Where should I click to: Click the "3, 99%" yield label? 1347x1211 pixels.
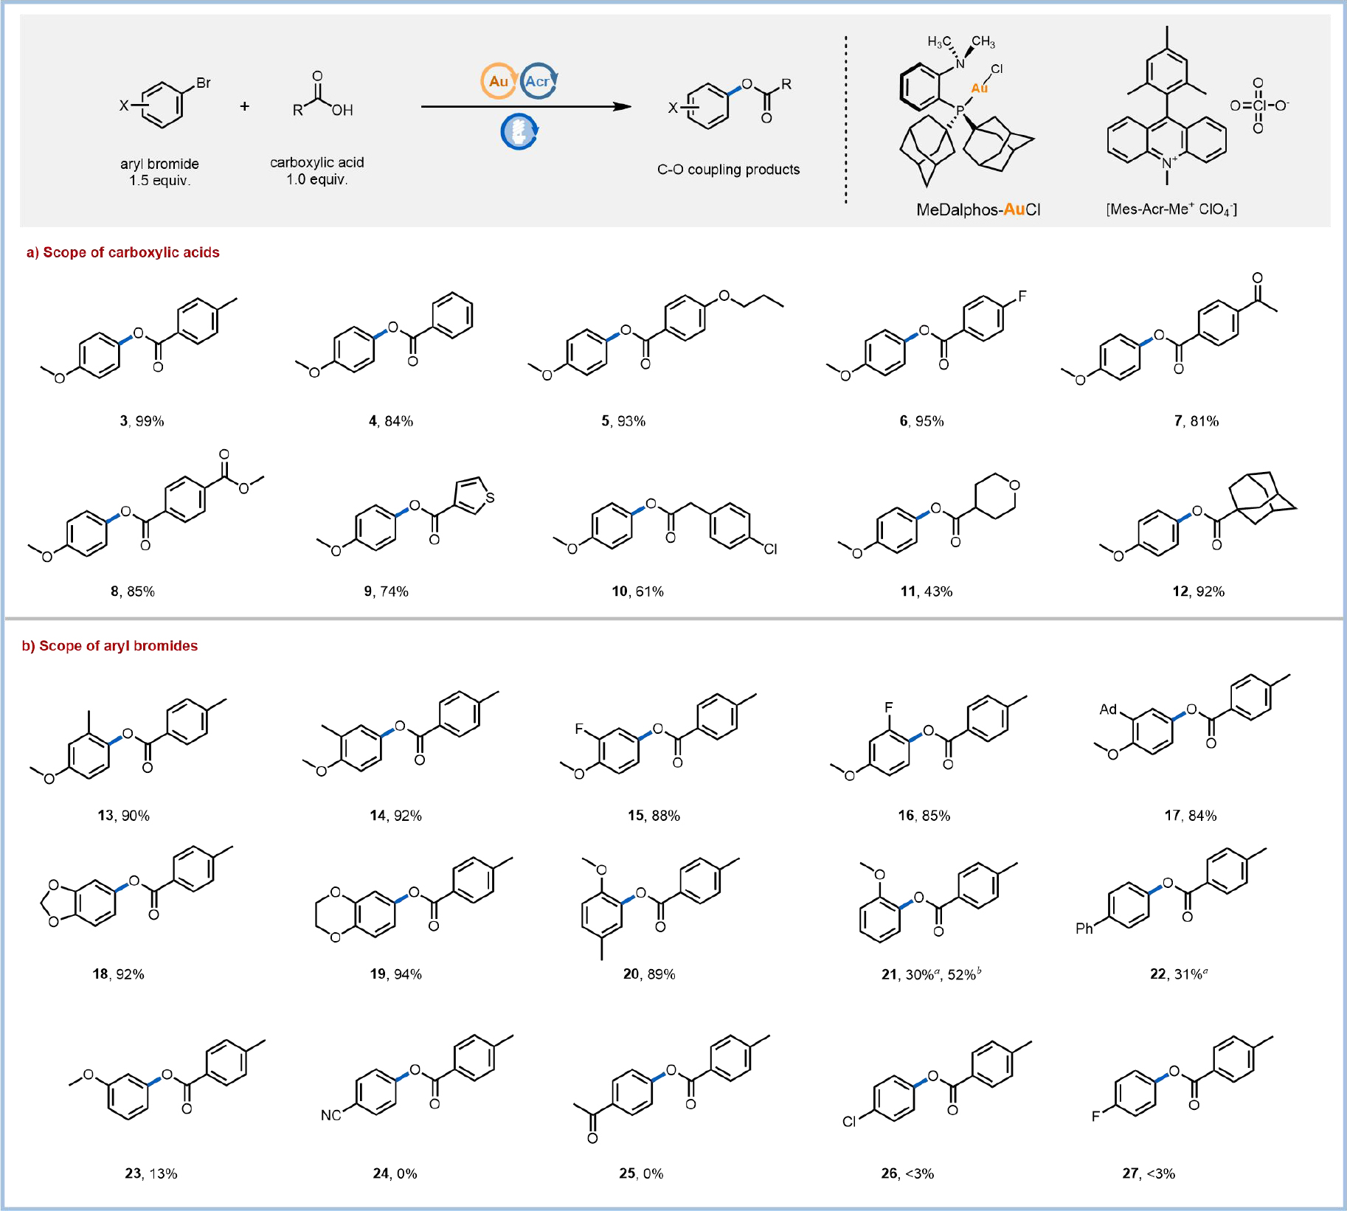142,421
